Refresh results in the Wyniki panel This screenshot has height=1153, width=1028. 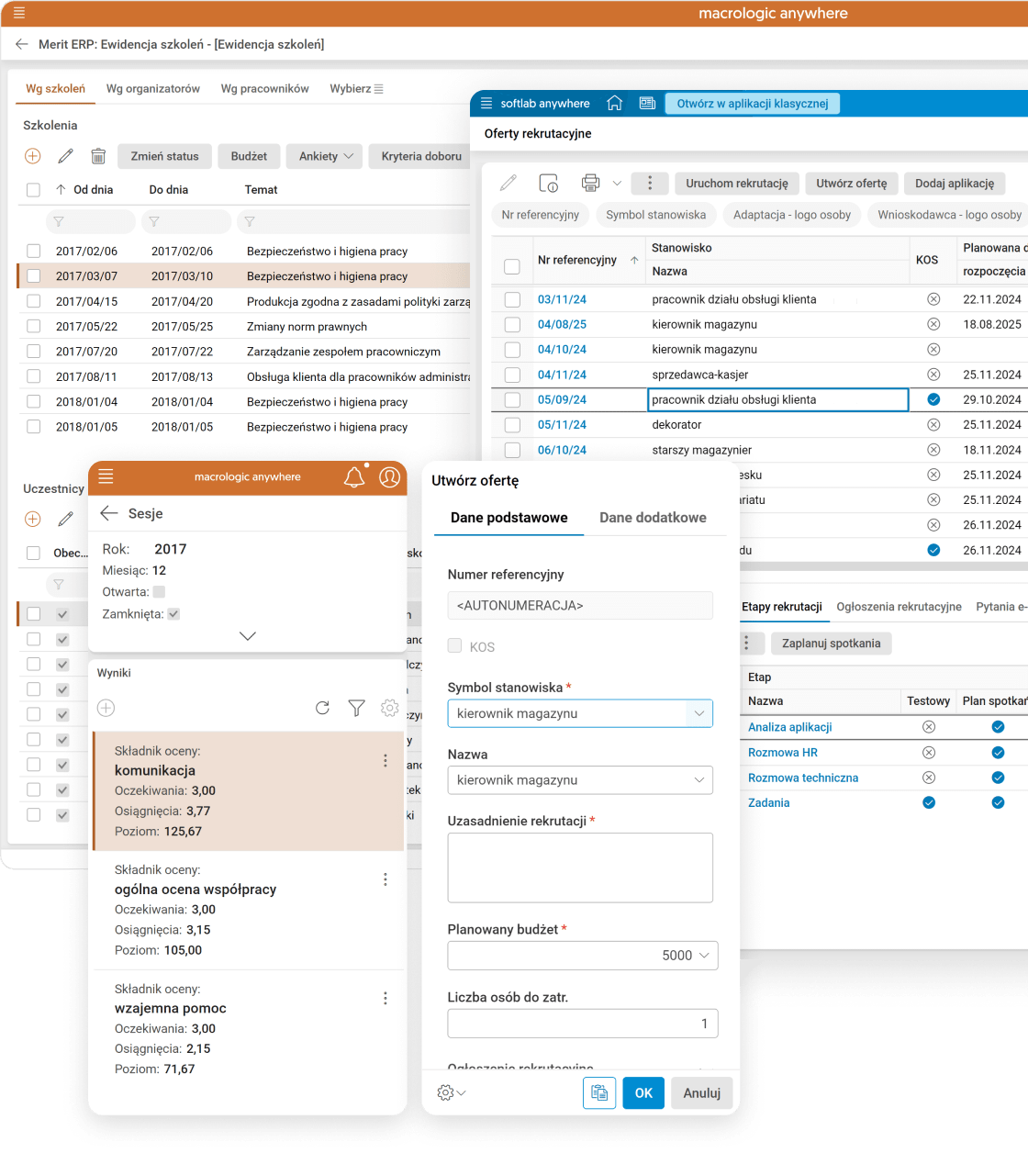[x=322, y=708]
